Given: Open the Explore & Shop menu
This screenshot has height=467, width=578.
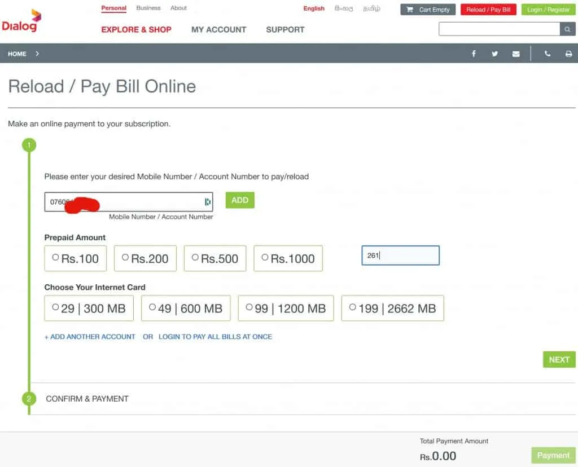Looking at the screenshot, I should [136, 29].
